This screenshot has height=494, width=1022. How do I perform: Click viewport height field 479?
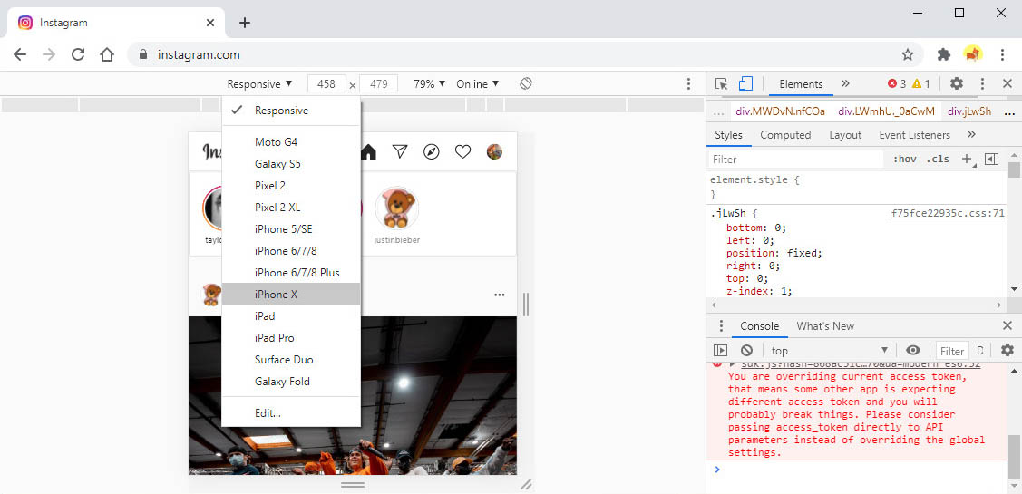pos(379,84)
